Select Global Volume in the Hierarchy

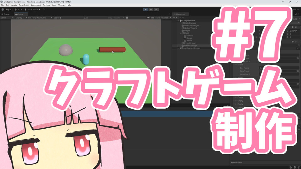pyautogui.click(x=190, y=28)
